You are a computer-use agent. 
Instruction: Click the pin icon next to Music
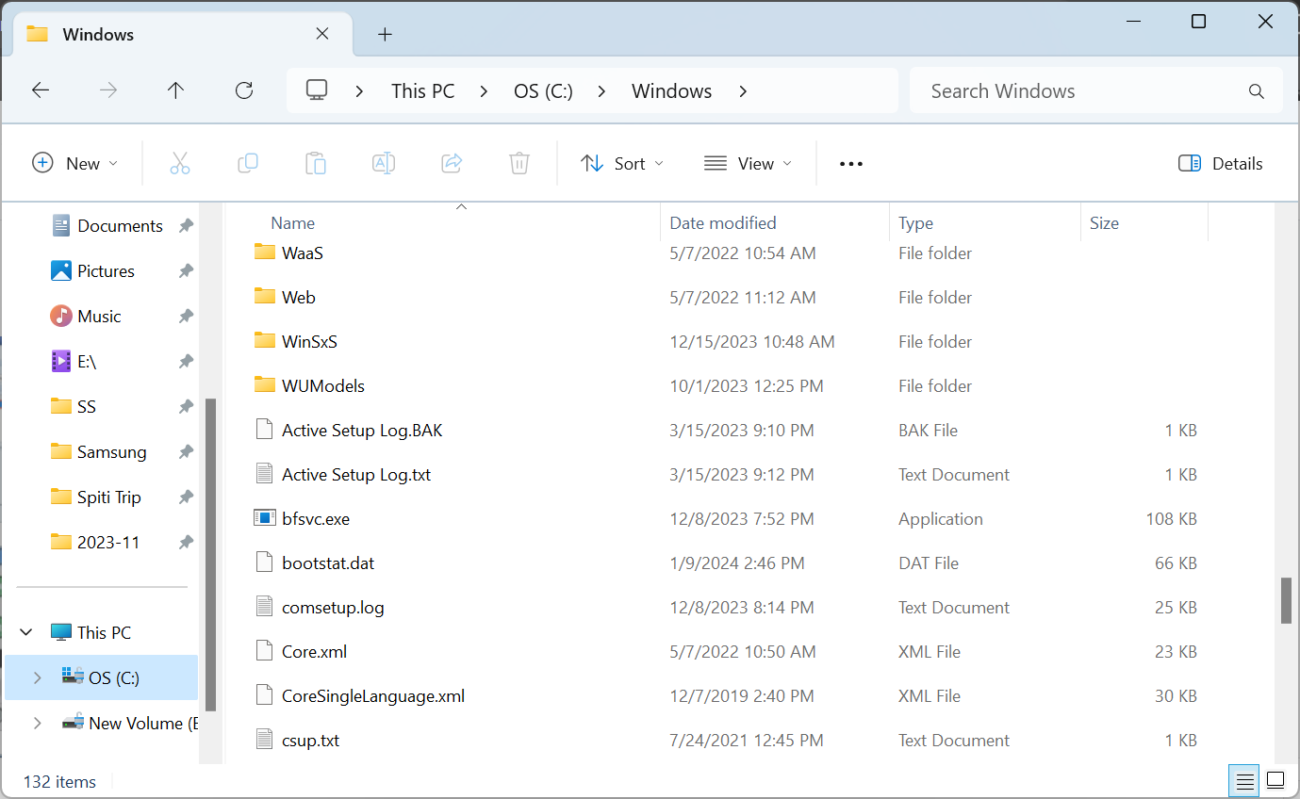[x=186, y=317]
